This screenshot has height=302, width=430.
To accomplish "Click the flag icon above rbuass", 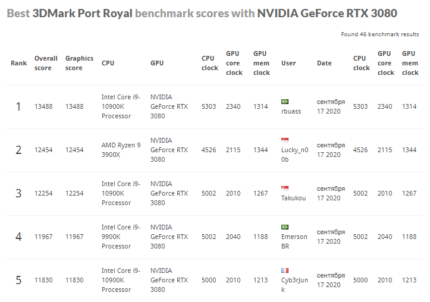I will (x=285, y=102).
